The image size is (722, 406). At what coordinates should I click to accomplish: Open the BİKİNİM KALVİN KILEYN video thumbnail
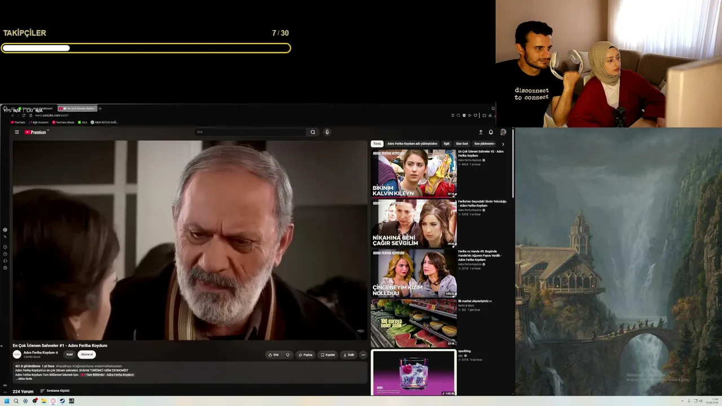click(x=413, y=173)
